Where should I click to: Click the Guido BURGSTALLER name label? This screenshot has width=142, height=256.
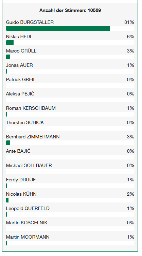[30, 22]
